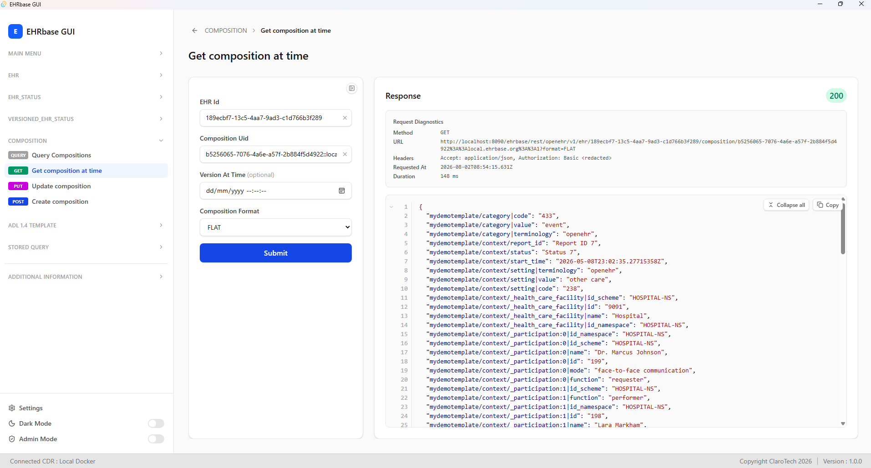Collapse the JSON root node at line 1

click(391, 207)
